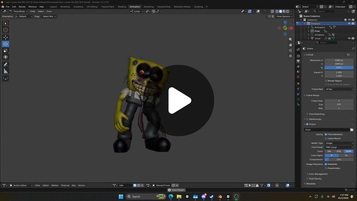Uncheck the File Extensions checkbox
Image resolution: width=357 pixels, height=201 pixels.
pos(326,134)
